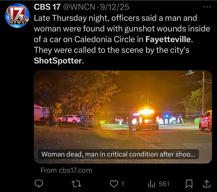The width and height of the screenshot is (217, 192).
Task: Open the crime scene photo link card
Action: (123, 117)
